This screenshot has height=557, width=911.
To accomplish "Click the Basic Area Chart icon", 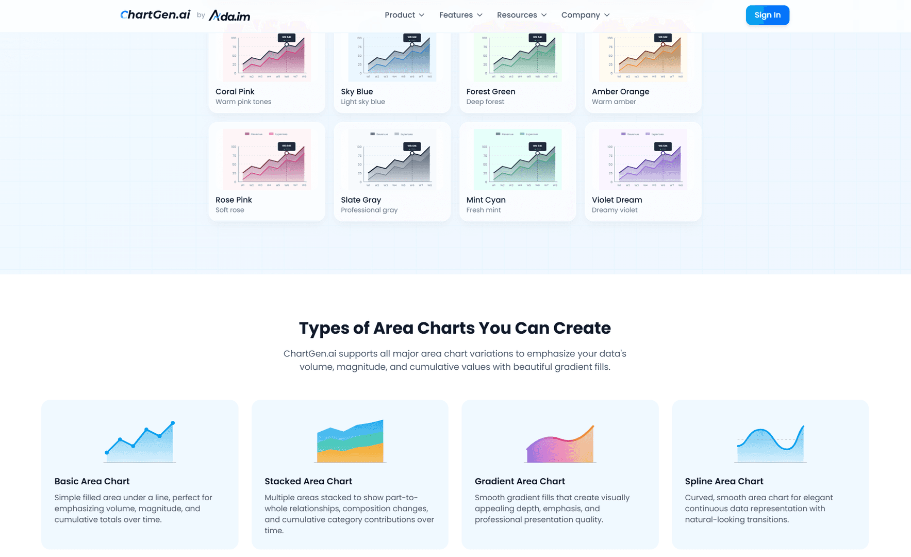I will [140, 441].
